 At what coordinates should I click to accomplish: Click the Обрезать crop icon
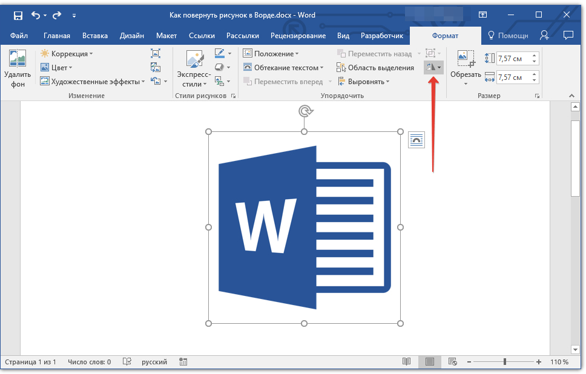coord(465,59)
